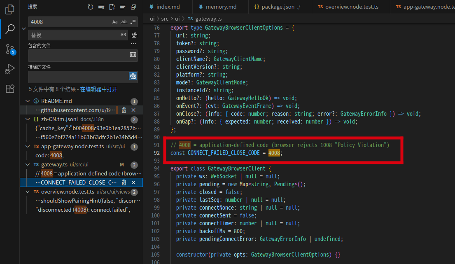Refresh the search results
The image size is (455, 264).
click(91, 7)
